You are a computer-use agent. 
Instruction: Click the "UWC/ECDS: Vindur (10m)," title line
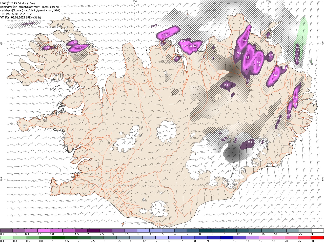(18, 3)
